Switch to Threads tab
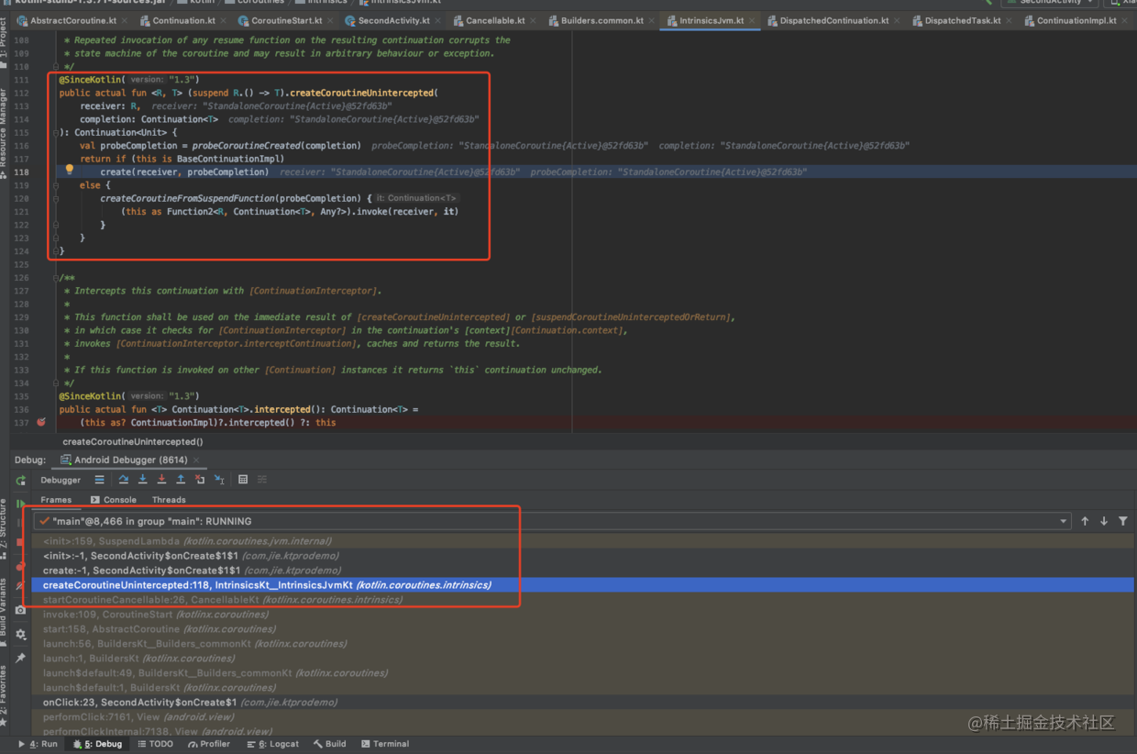Image resolution: width=1137 pixels, height=754 pixels. [169, 500]
